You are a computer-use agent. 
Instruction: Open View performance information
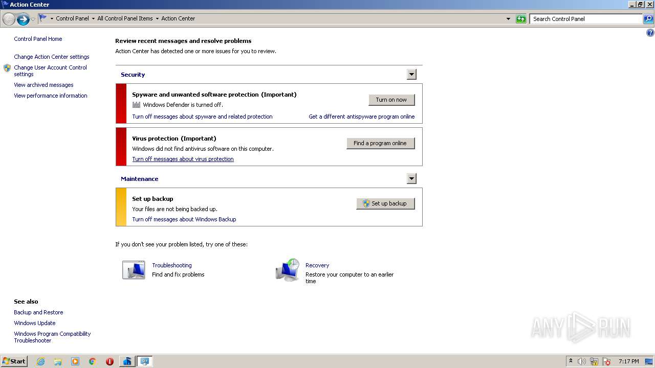(51, 96)
